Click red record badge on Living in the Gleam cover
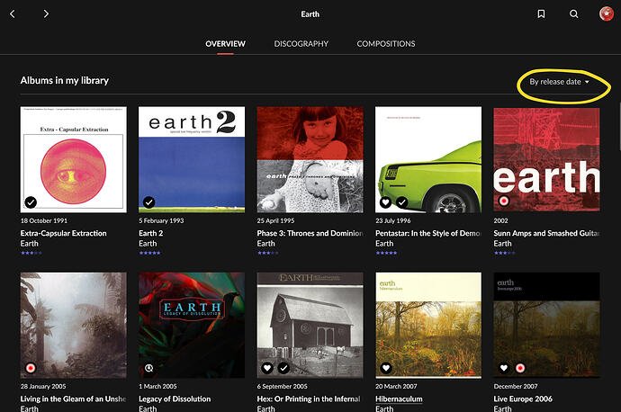The width and height of the screenshot is (621, 412). [31, 368]
